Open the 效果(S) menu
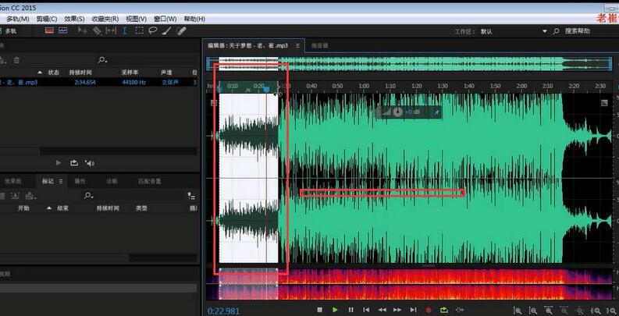Viewport: 619px width, 316px height. coord(75,18)
